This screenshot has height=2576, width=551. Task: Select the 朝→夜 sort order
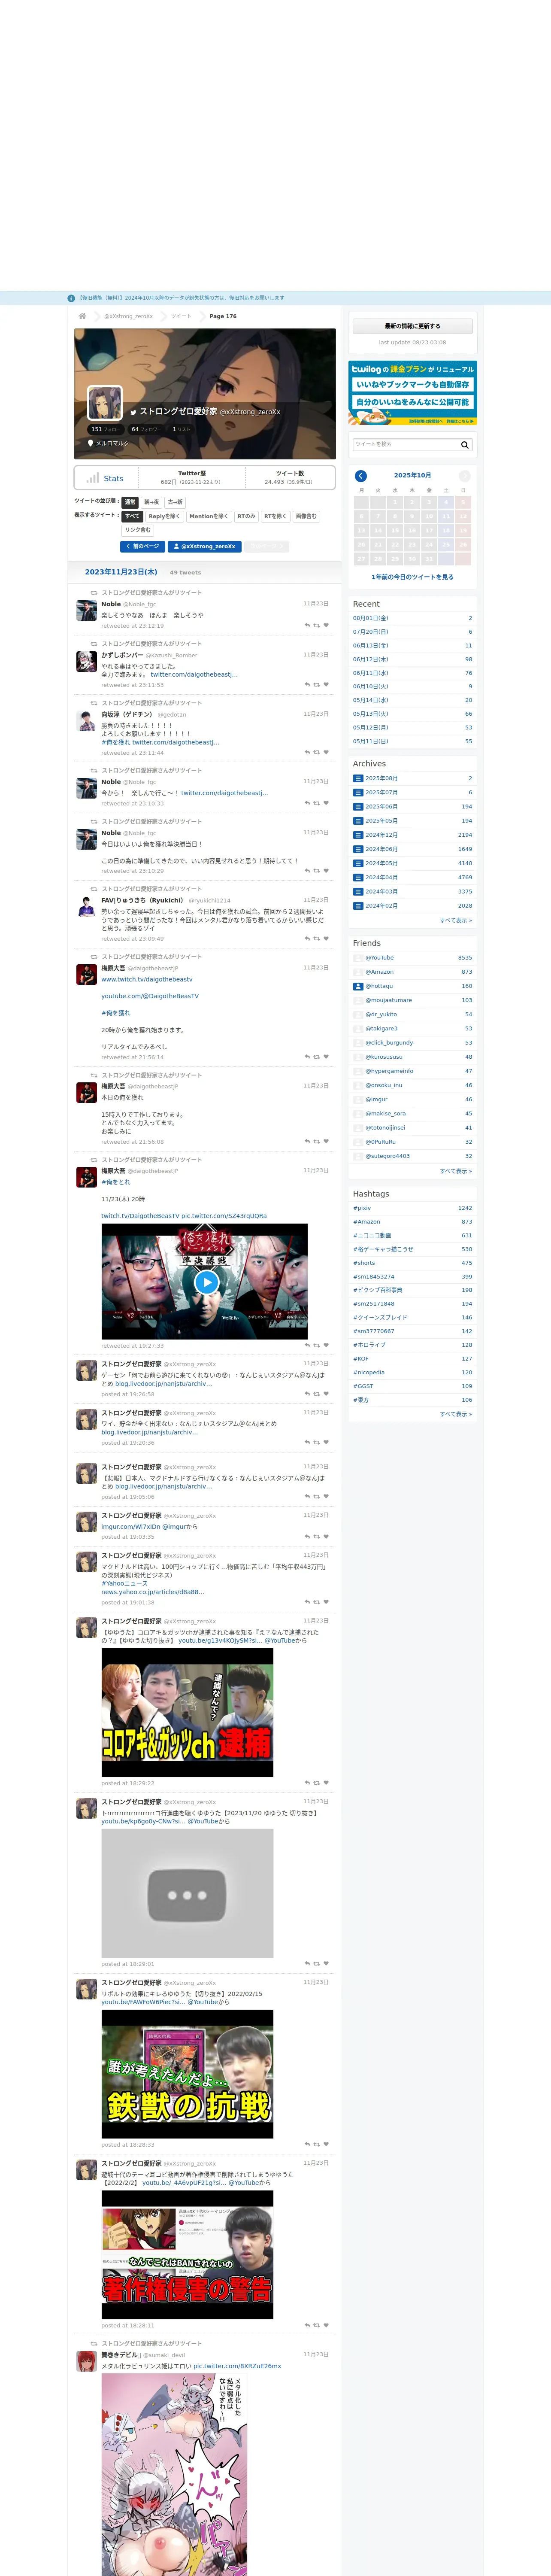[151, 502]
